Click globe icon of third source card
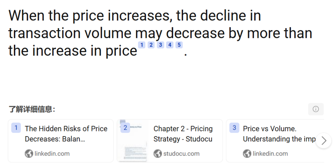Viewport: 333px width, 166px height. click(247, 153)
